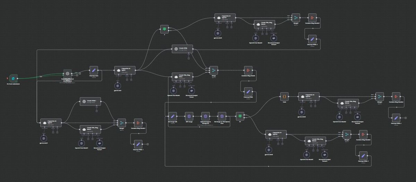Select the Structured Output Parser4 sub-node
Viewport: 416px width, 182px height.
[357, 117]
